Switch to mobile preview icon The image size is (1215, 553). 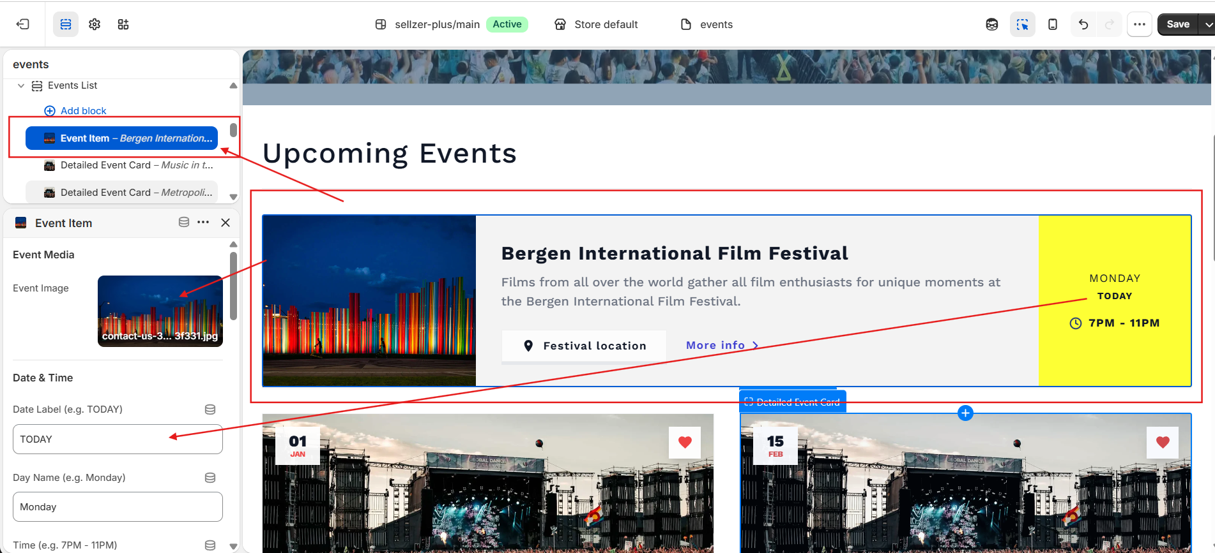coord(1053,24)
